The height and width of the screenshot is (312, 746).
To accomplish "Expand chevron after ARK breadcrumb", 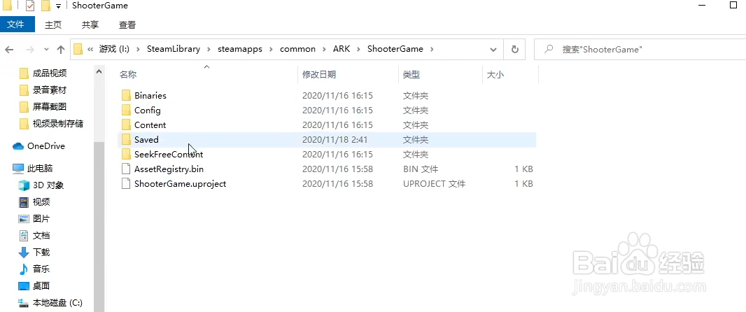I will (359, 49).
